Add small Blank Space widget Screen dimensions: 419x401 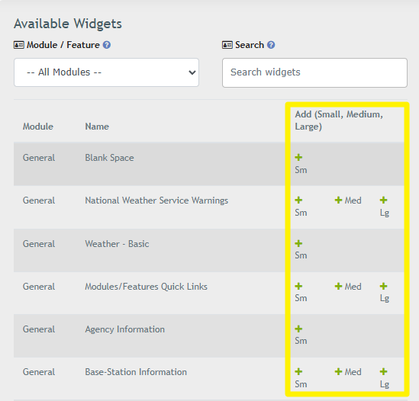click(301, 164)
